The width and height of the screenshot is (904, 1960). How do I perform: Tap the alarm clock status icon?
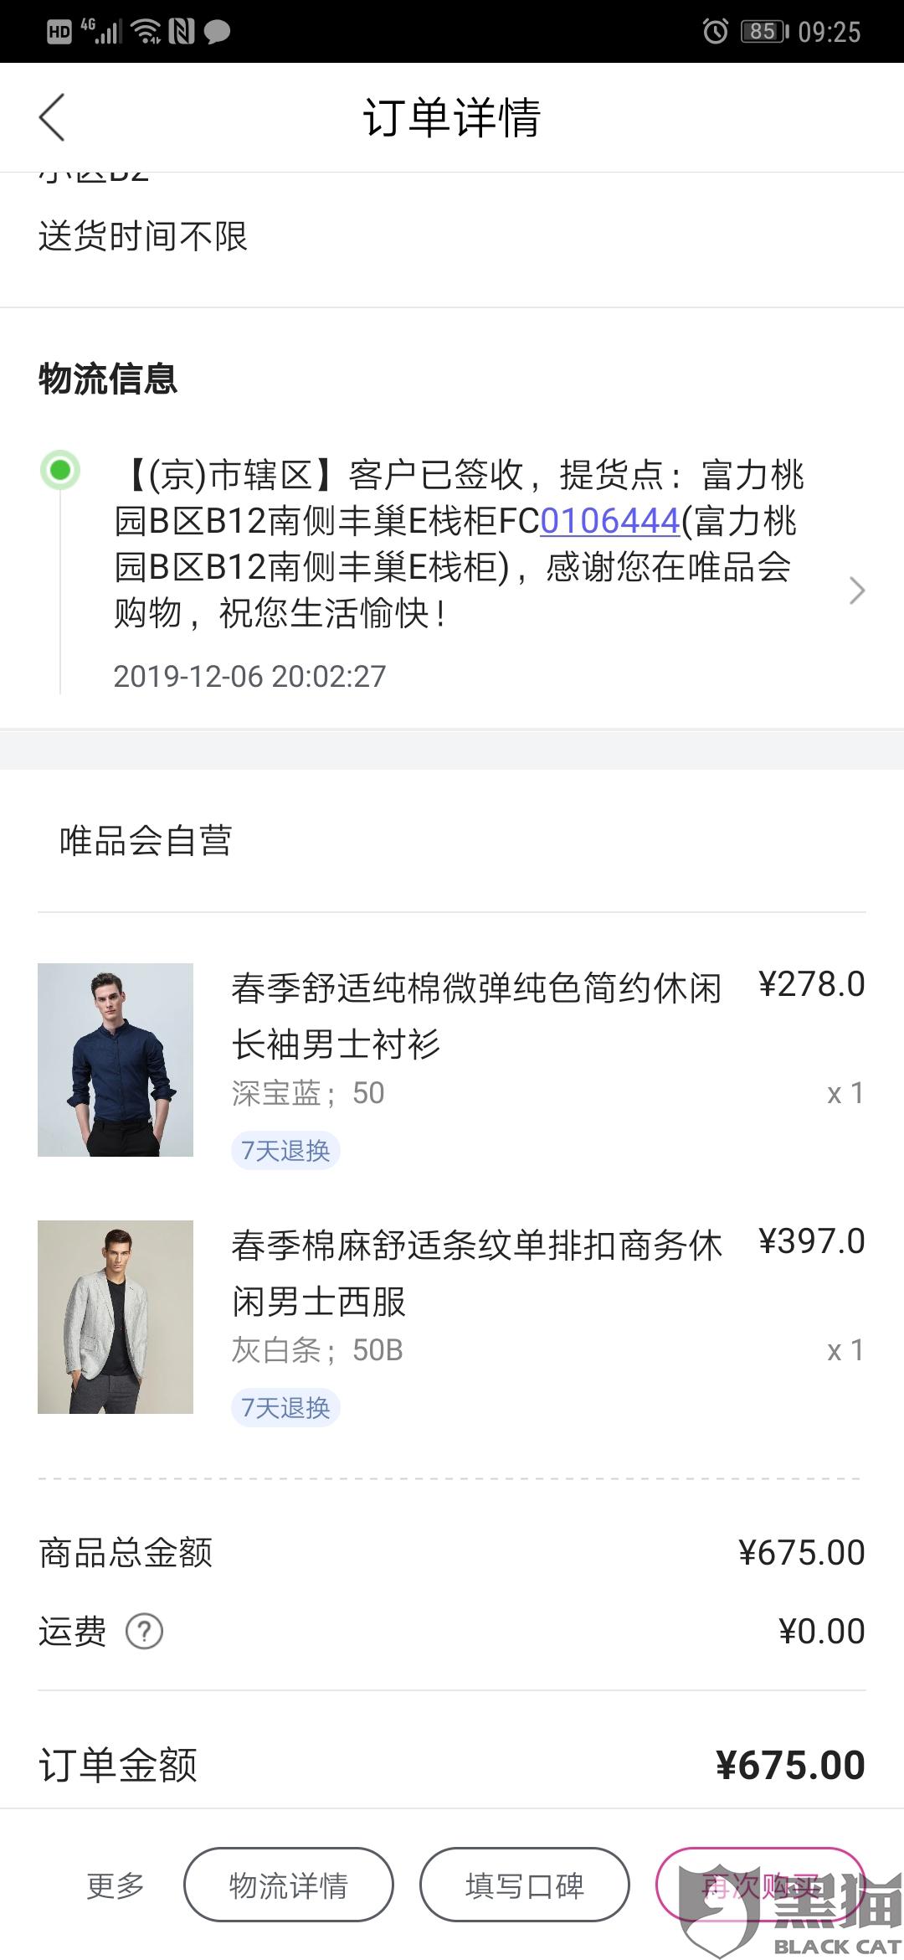[715, 32]
